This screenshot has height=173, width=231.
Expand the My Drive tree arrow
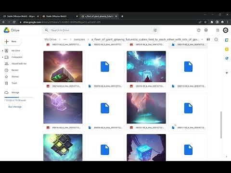point(2,50)
